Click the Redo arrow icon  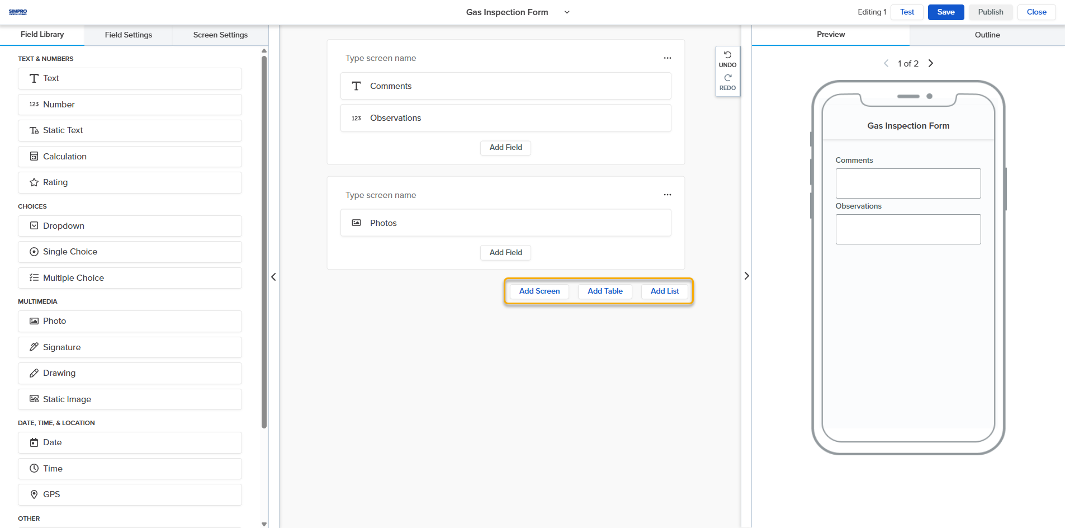tap(727, 78)
